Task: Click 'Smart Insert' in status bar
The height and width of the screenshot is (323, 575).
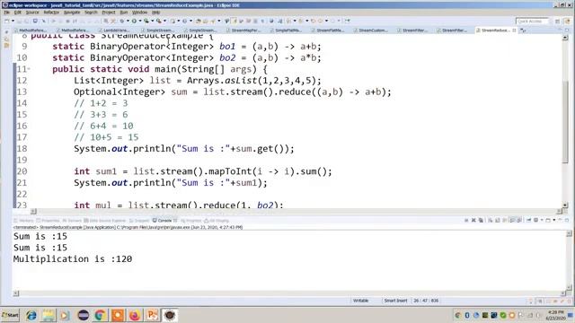Action: click(395, 301)
